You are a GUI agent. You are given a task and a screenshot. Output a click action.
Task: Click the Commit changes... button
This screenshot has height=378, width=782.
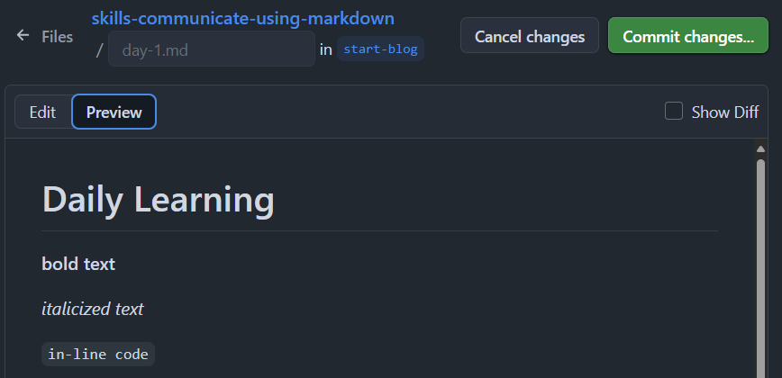click(x=688, y=35)
